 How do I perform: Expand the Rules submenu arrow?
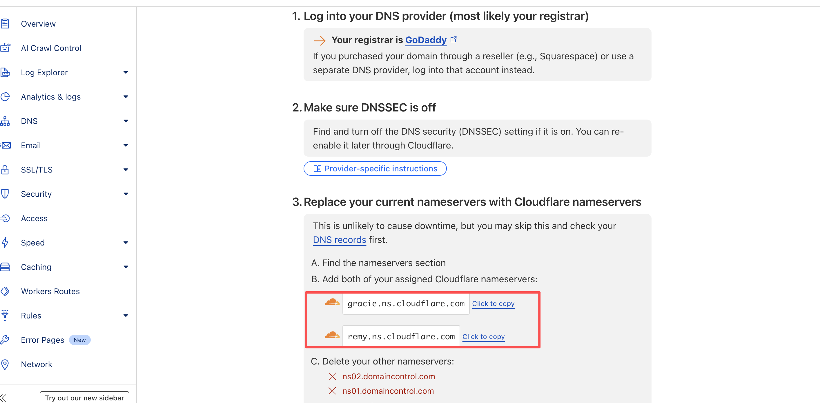click(x=126, y=316)
